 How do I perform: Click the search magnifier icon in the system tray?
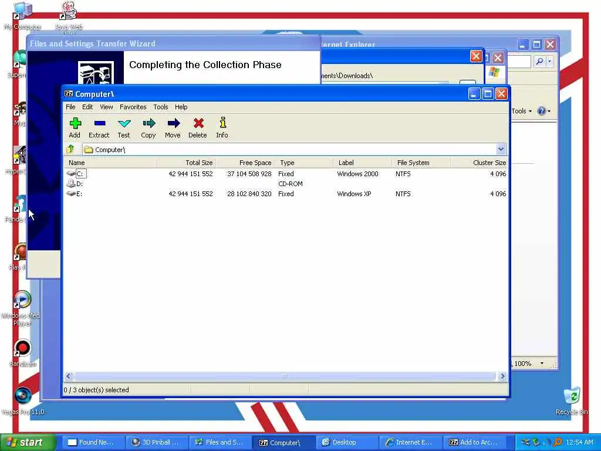[558, 442]
